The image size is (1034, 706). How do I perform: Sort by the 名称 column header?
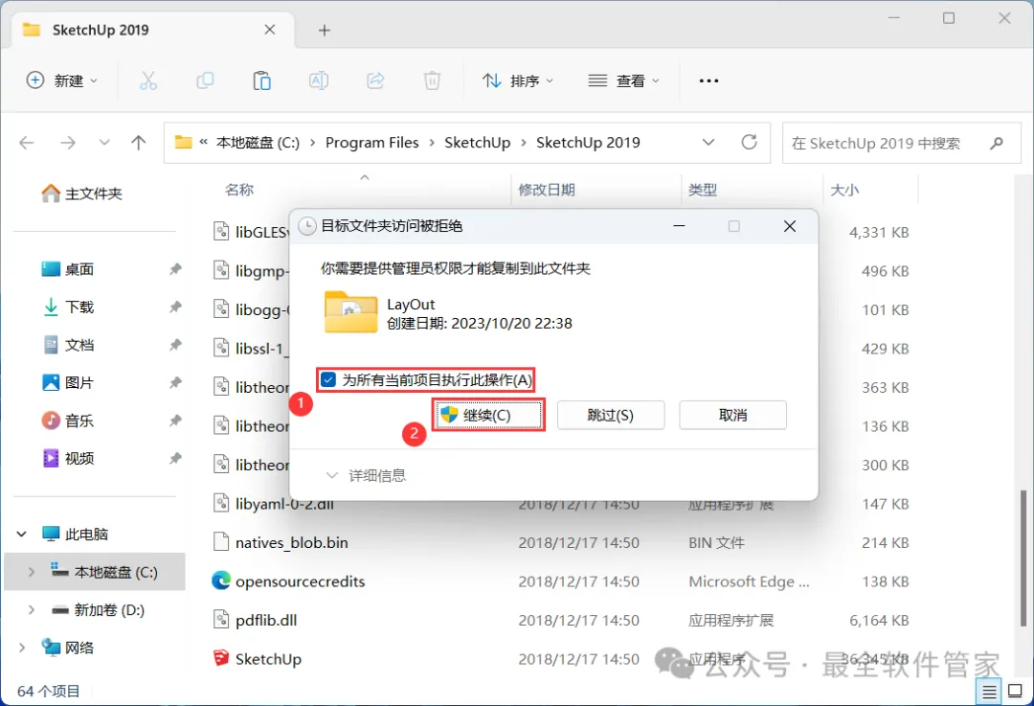(238, 190)
